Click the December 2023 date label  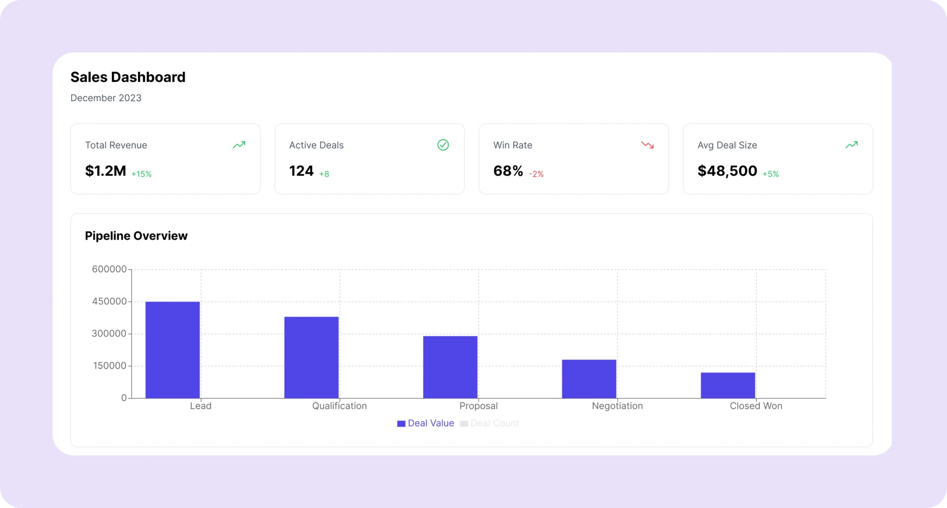[x=106, y=98]
